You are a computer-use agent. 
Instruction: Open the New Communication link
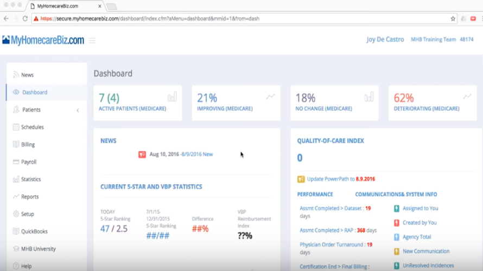(x=426, y=251)
